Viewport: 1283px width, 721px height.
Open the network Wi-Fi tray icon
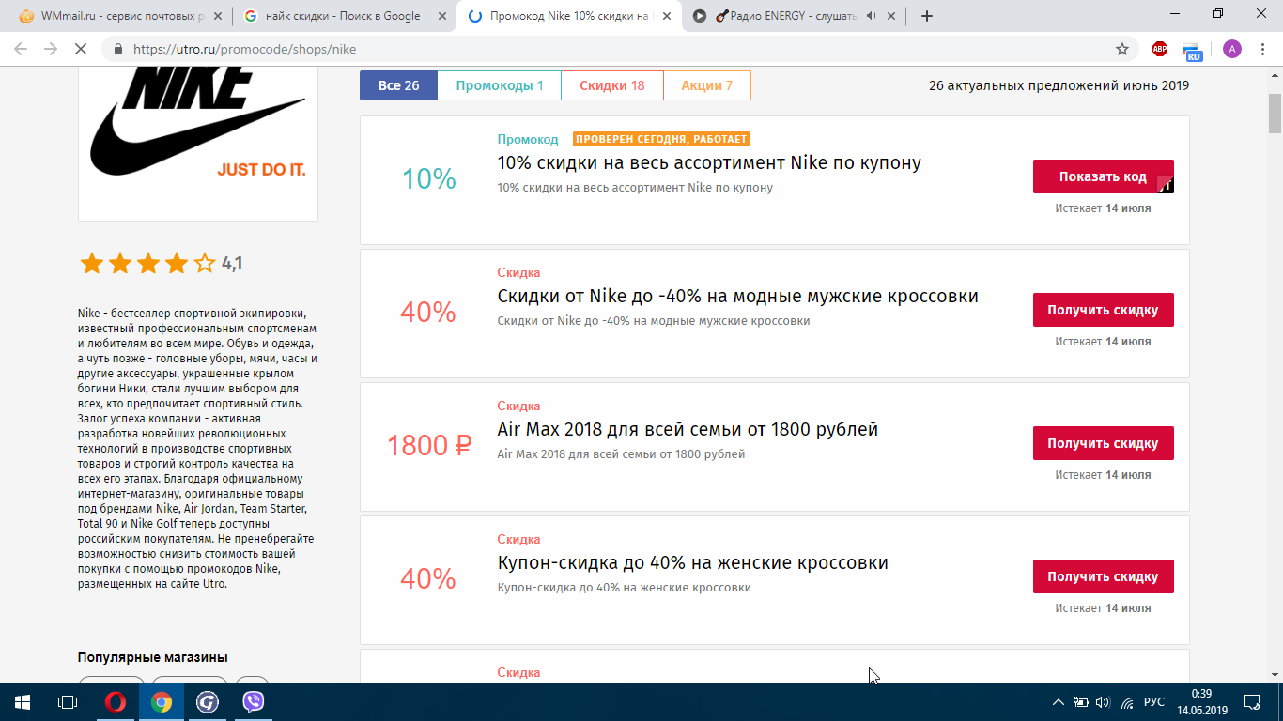pos(1127,701)
